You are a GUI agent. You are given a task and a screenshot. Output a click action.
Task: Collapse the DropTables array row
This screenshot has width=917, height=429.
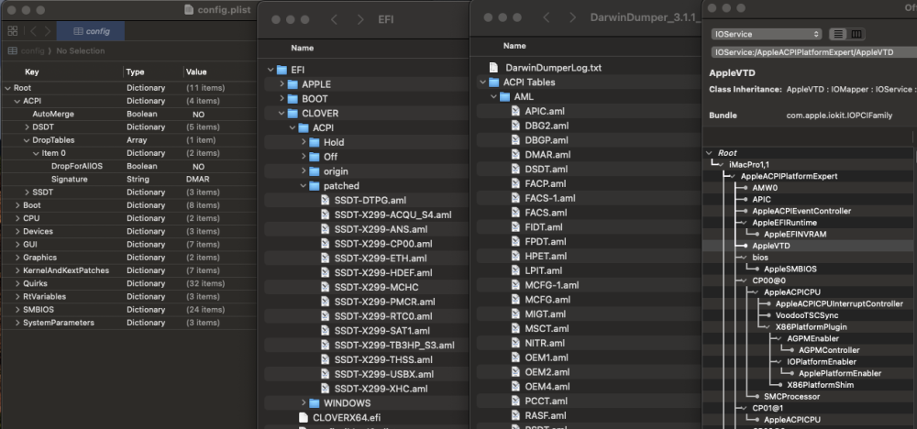coord(27,140)
